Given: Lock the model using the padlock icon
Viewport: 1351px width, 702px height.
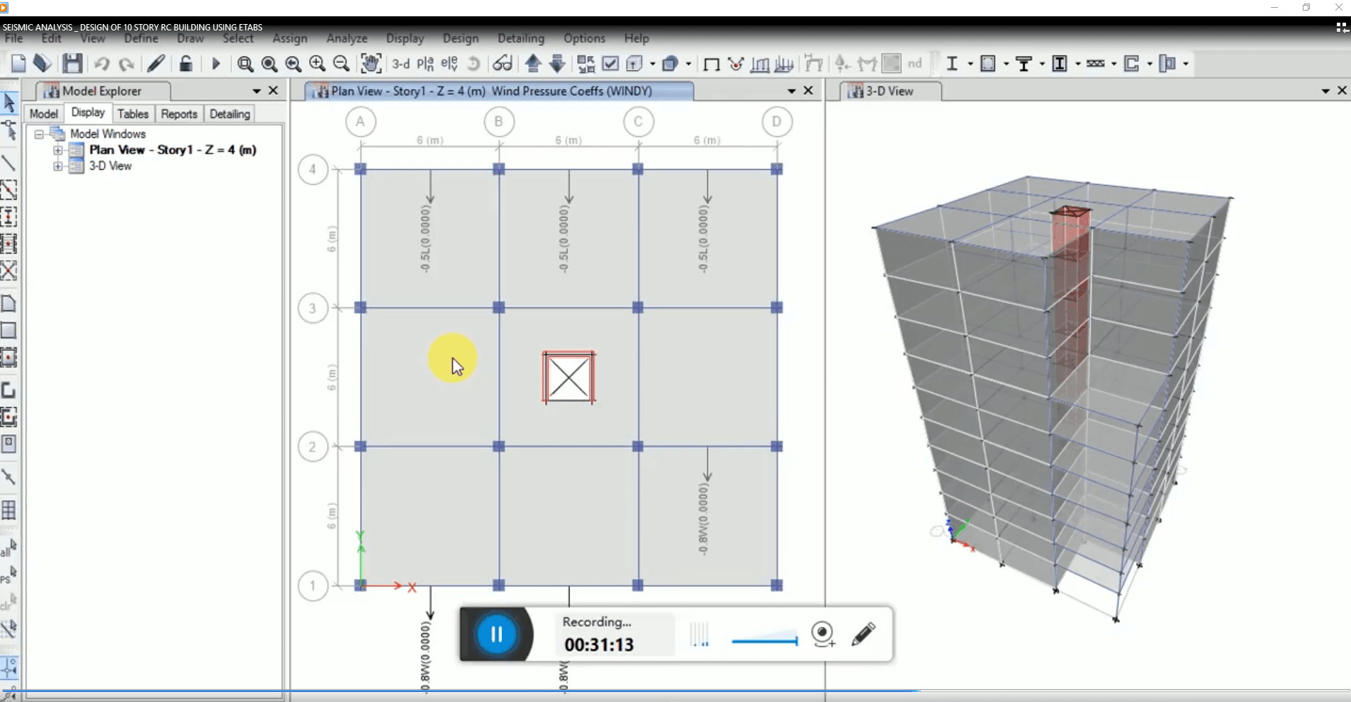Looking at the screenshot, I should click(x=186, y=64).
